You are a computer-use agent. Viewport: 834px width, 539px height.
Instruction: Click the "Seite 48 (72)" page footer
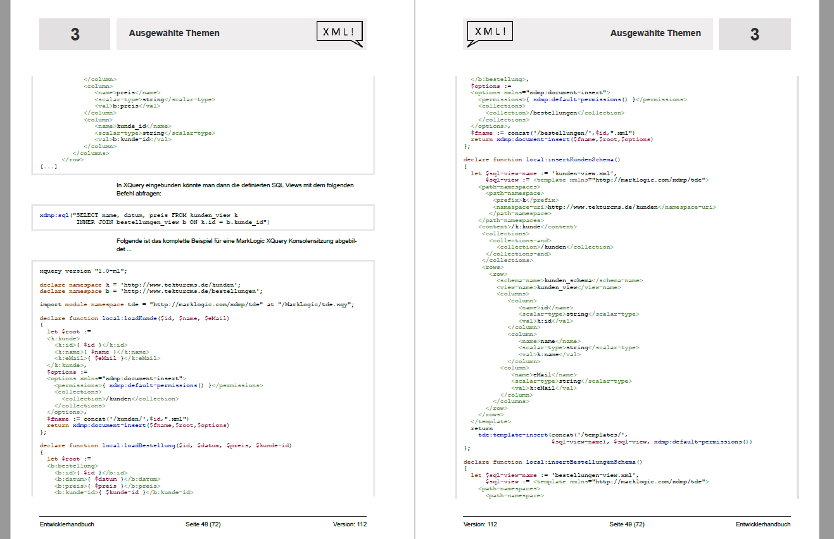(203, 524)
